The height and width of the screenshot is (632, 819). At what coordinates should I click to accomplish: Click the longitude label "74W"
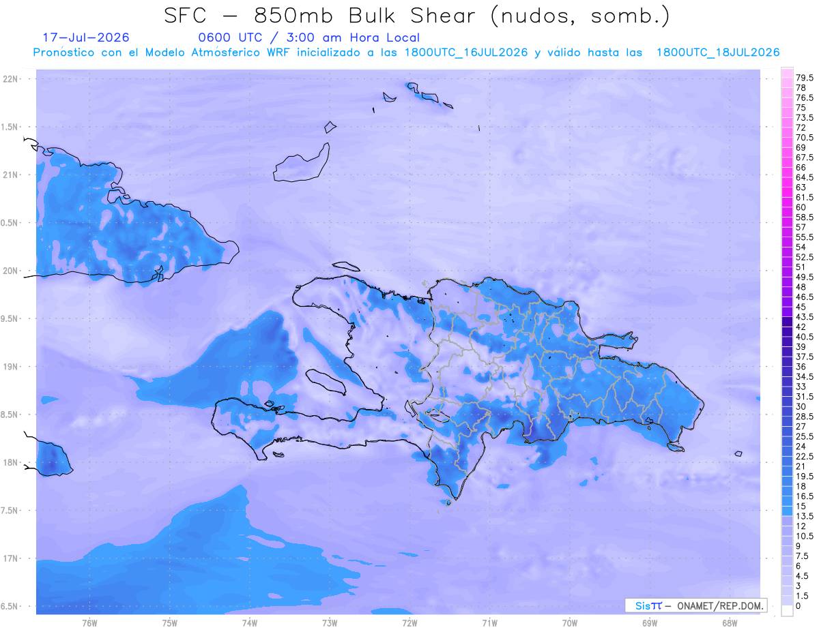[250, 622]
